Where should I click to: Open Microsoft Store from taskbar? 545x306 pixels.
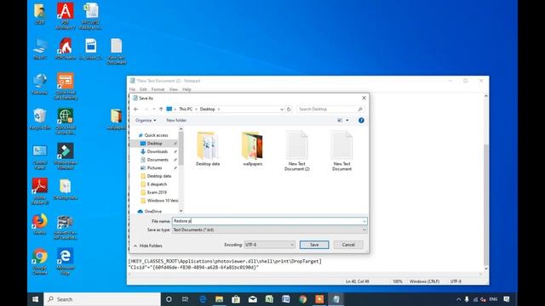pos(236,299)
